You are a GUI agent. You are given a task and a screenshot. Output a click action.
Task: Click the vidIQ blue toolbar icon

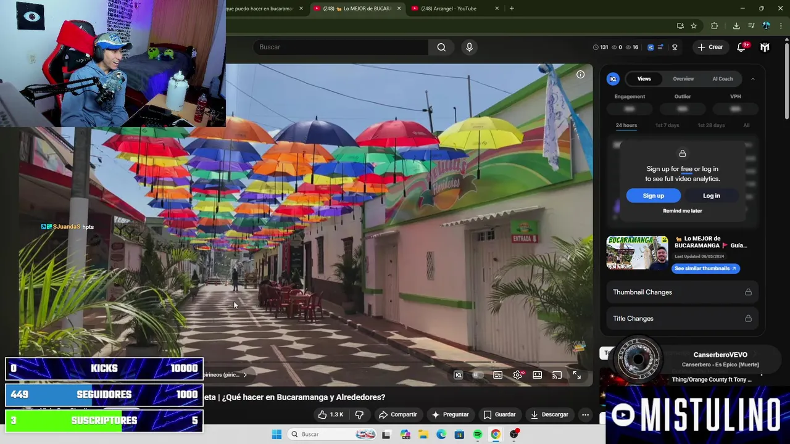(651, 47)
